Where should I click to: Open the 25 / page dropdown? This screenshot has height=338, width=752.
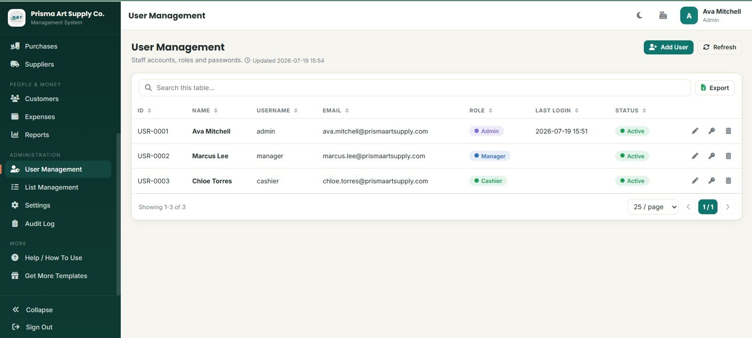click(x=653, y=207)
